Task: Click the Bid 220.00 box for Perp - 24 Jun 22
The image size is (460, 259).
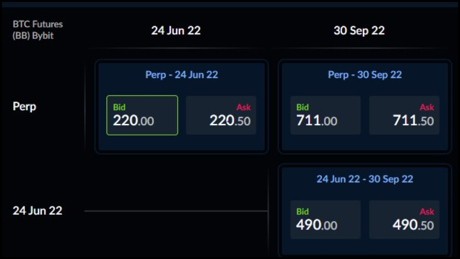Action: click(x=142, y=115)
